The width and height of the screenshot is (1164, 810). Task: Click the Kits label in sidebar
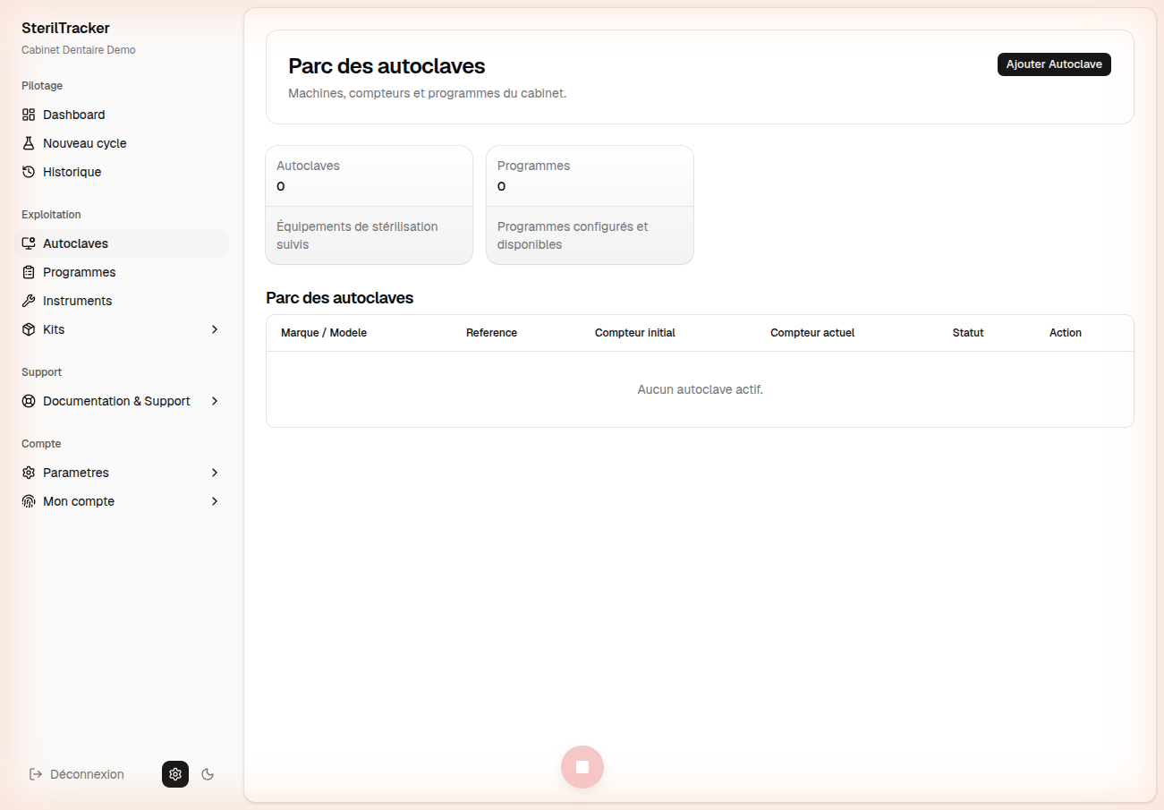[54, 329]
